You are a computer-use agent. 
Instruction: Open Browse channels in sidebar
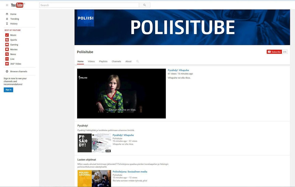pyautogui.click(x=18, y=71)
